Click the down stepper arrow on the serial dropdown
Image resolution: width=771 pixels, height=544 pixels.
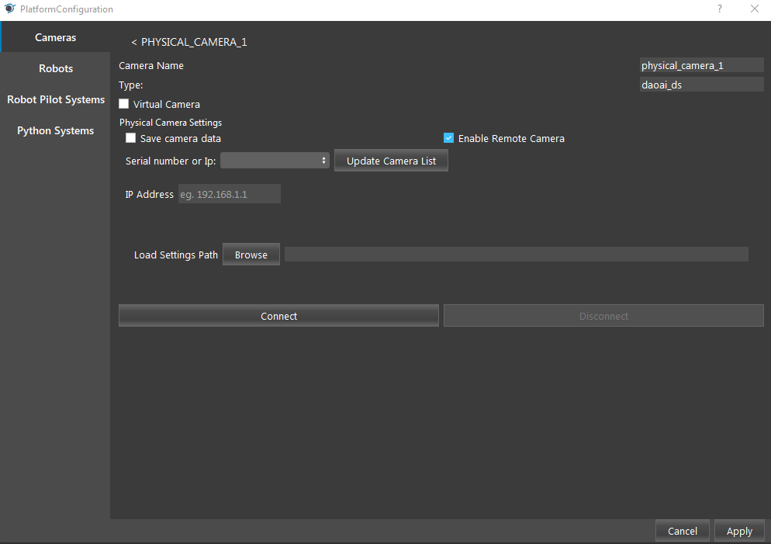click(323, 163)
